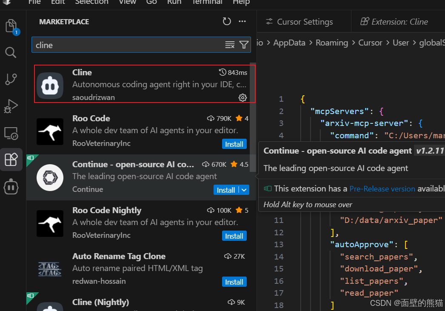This screenshot has width=445, height=311.
Task: Clear extensions search results icon
Action: 230,45
